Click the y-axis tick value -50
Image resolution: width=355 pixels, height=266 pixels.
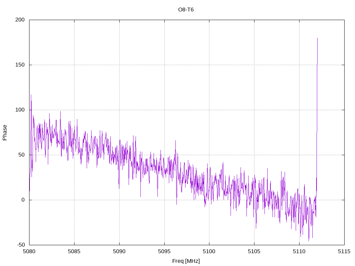(21, 245)
